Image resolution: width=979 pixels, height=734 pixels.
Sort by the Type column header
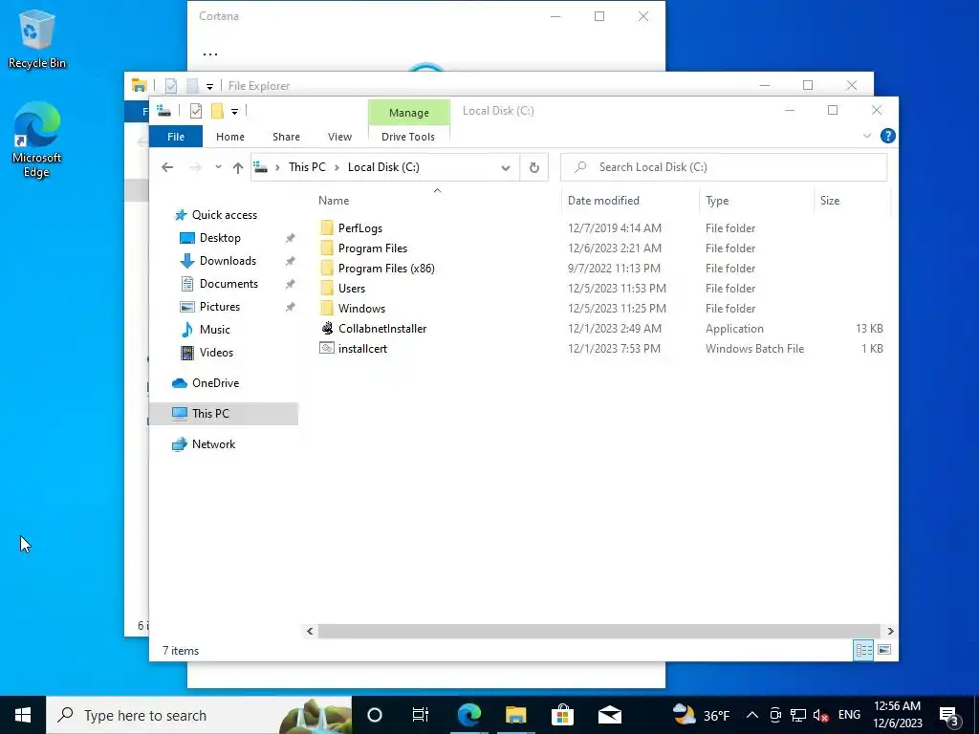[717, 201]
